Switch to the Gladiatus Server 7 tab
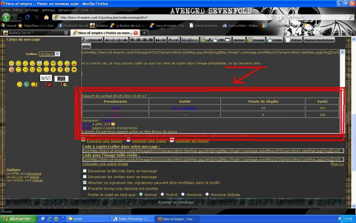Viewport: 356px width, 223px height. coord(35,33)
